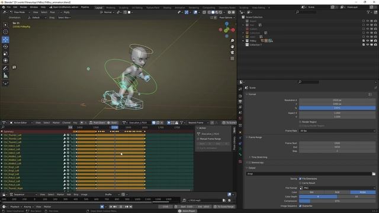Click the FitBoy collection in outliner
The width and height of the screenshot is (379, 213).
pos(253,41)
